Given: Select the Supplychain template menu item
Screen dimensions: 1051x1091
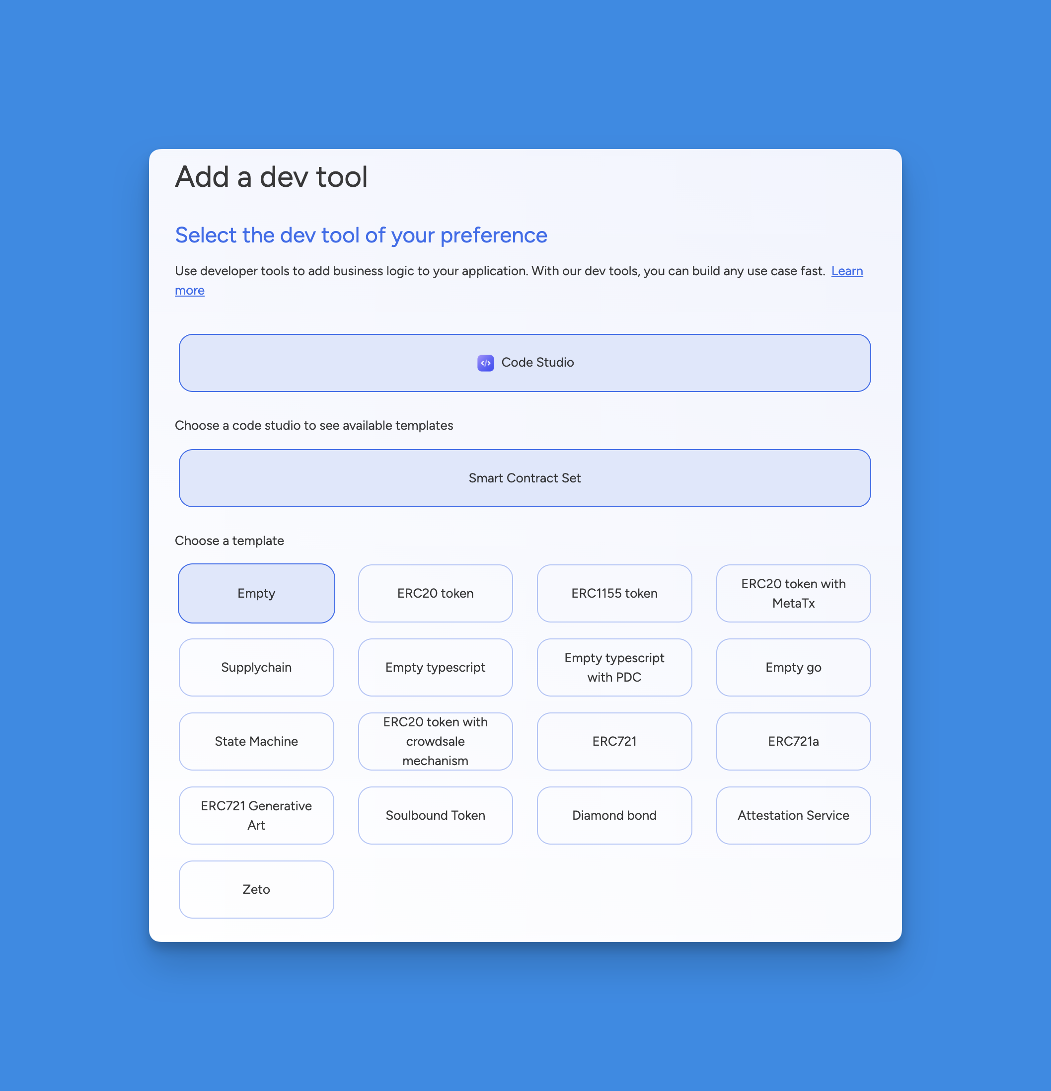Looking at the screenshot, I should click(256, 667).
